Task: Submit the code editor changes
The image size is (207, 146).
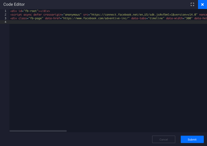Action: tap(192, 139)
